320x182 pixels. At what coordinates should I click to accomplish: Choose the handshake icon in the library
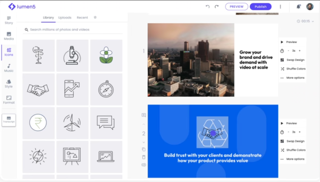[38, 89]
